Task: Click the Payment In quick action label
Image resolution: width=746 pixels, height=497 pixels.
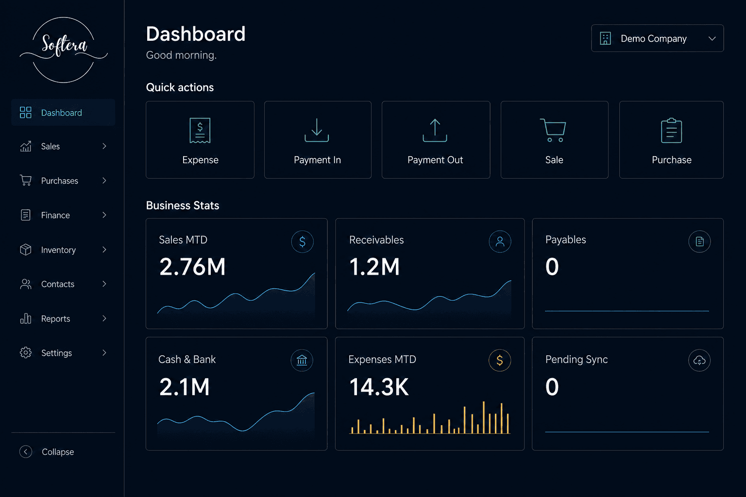Action: (x=317, y=160)
